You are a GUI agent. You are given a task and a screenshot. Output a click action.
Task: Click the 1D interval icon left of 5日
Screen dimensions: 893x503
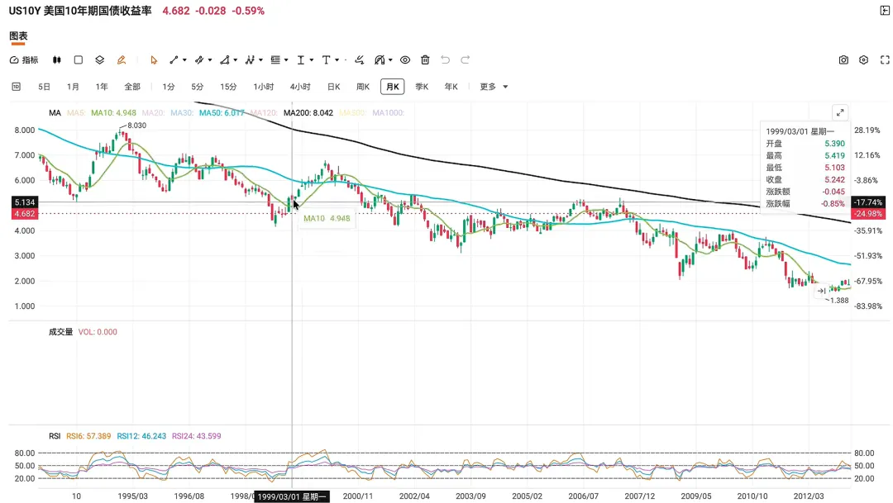pos(16,87)
